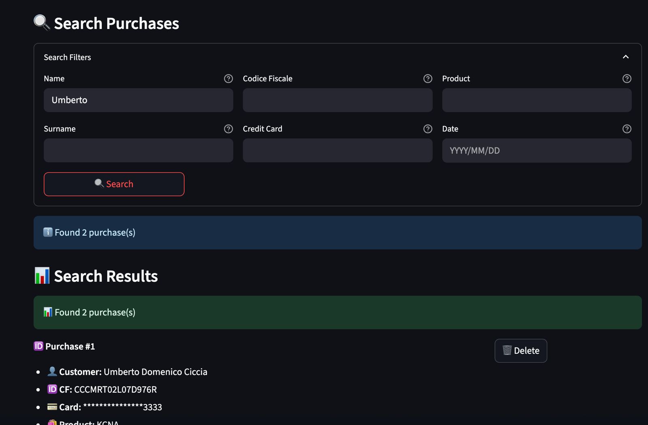Click the help icon beside Name
Viewport: 648px width, 425px height.
(228, 78)
